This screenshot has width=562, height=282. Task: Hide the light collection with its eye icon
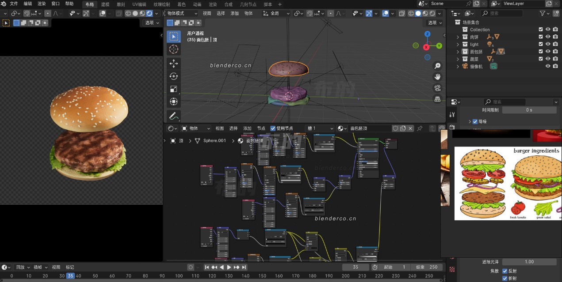[548, 44]
